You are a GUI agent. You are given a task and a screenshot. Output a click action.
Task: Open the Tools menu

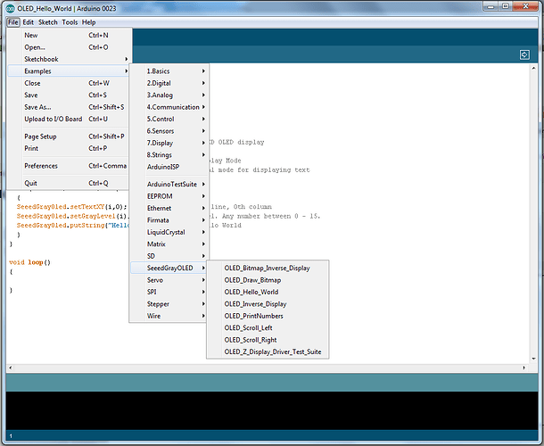click(x=70, y=22)
